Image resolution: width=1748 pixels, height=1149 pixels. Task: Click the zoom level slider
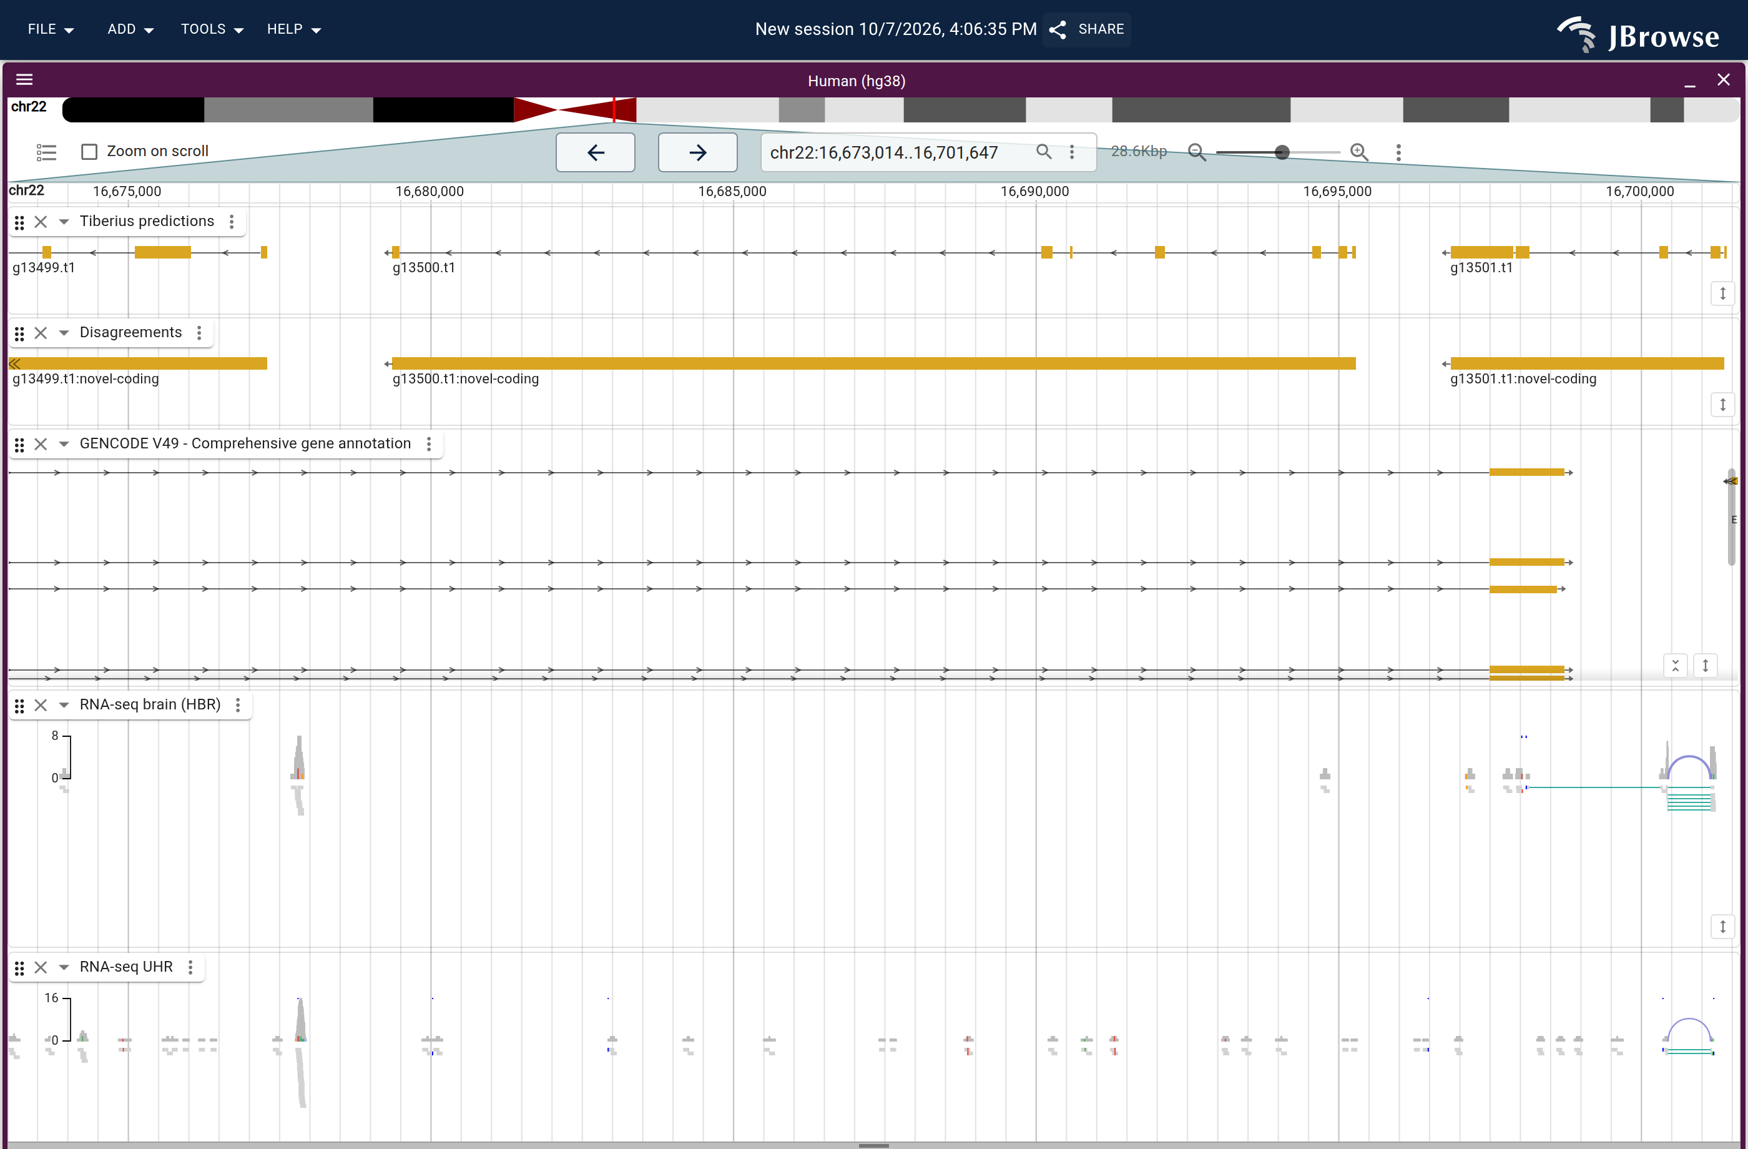1278,152
